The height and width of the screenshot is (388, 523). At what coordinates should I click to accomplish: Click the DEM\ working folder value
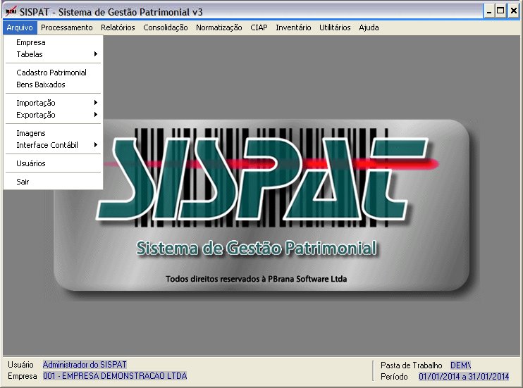coord(460,365)
